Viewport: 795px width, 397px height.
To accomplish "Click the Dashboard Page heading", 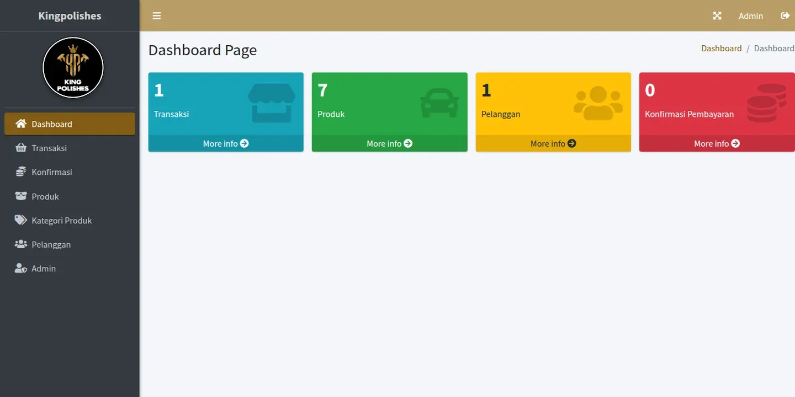I will (x=203, y=50).
